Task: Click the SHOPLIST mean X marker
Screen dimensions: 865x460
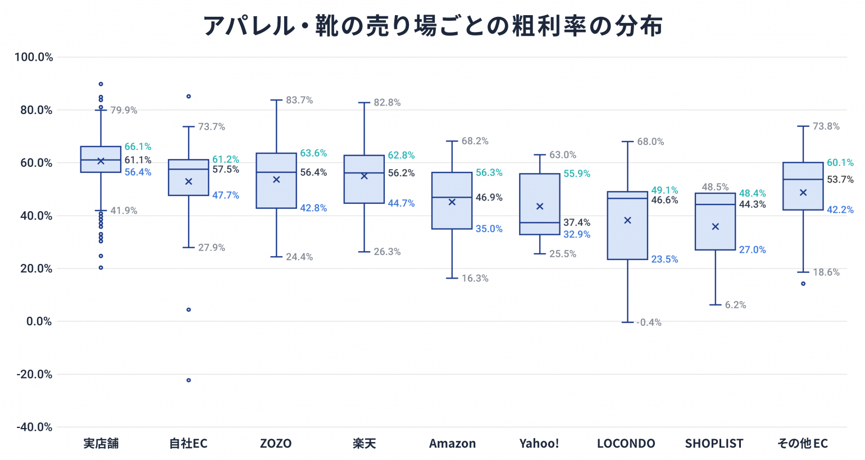Action: [716, 227]
